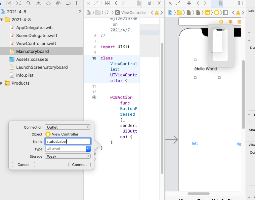Open the find navigator magnifier icon
This screenshot has width=255, height=200.
pyautogui.click(x=29, y=3)
